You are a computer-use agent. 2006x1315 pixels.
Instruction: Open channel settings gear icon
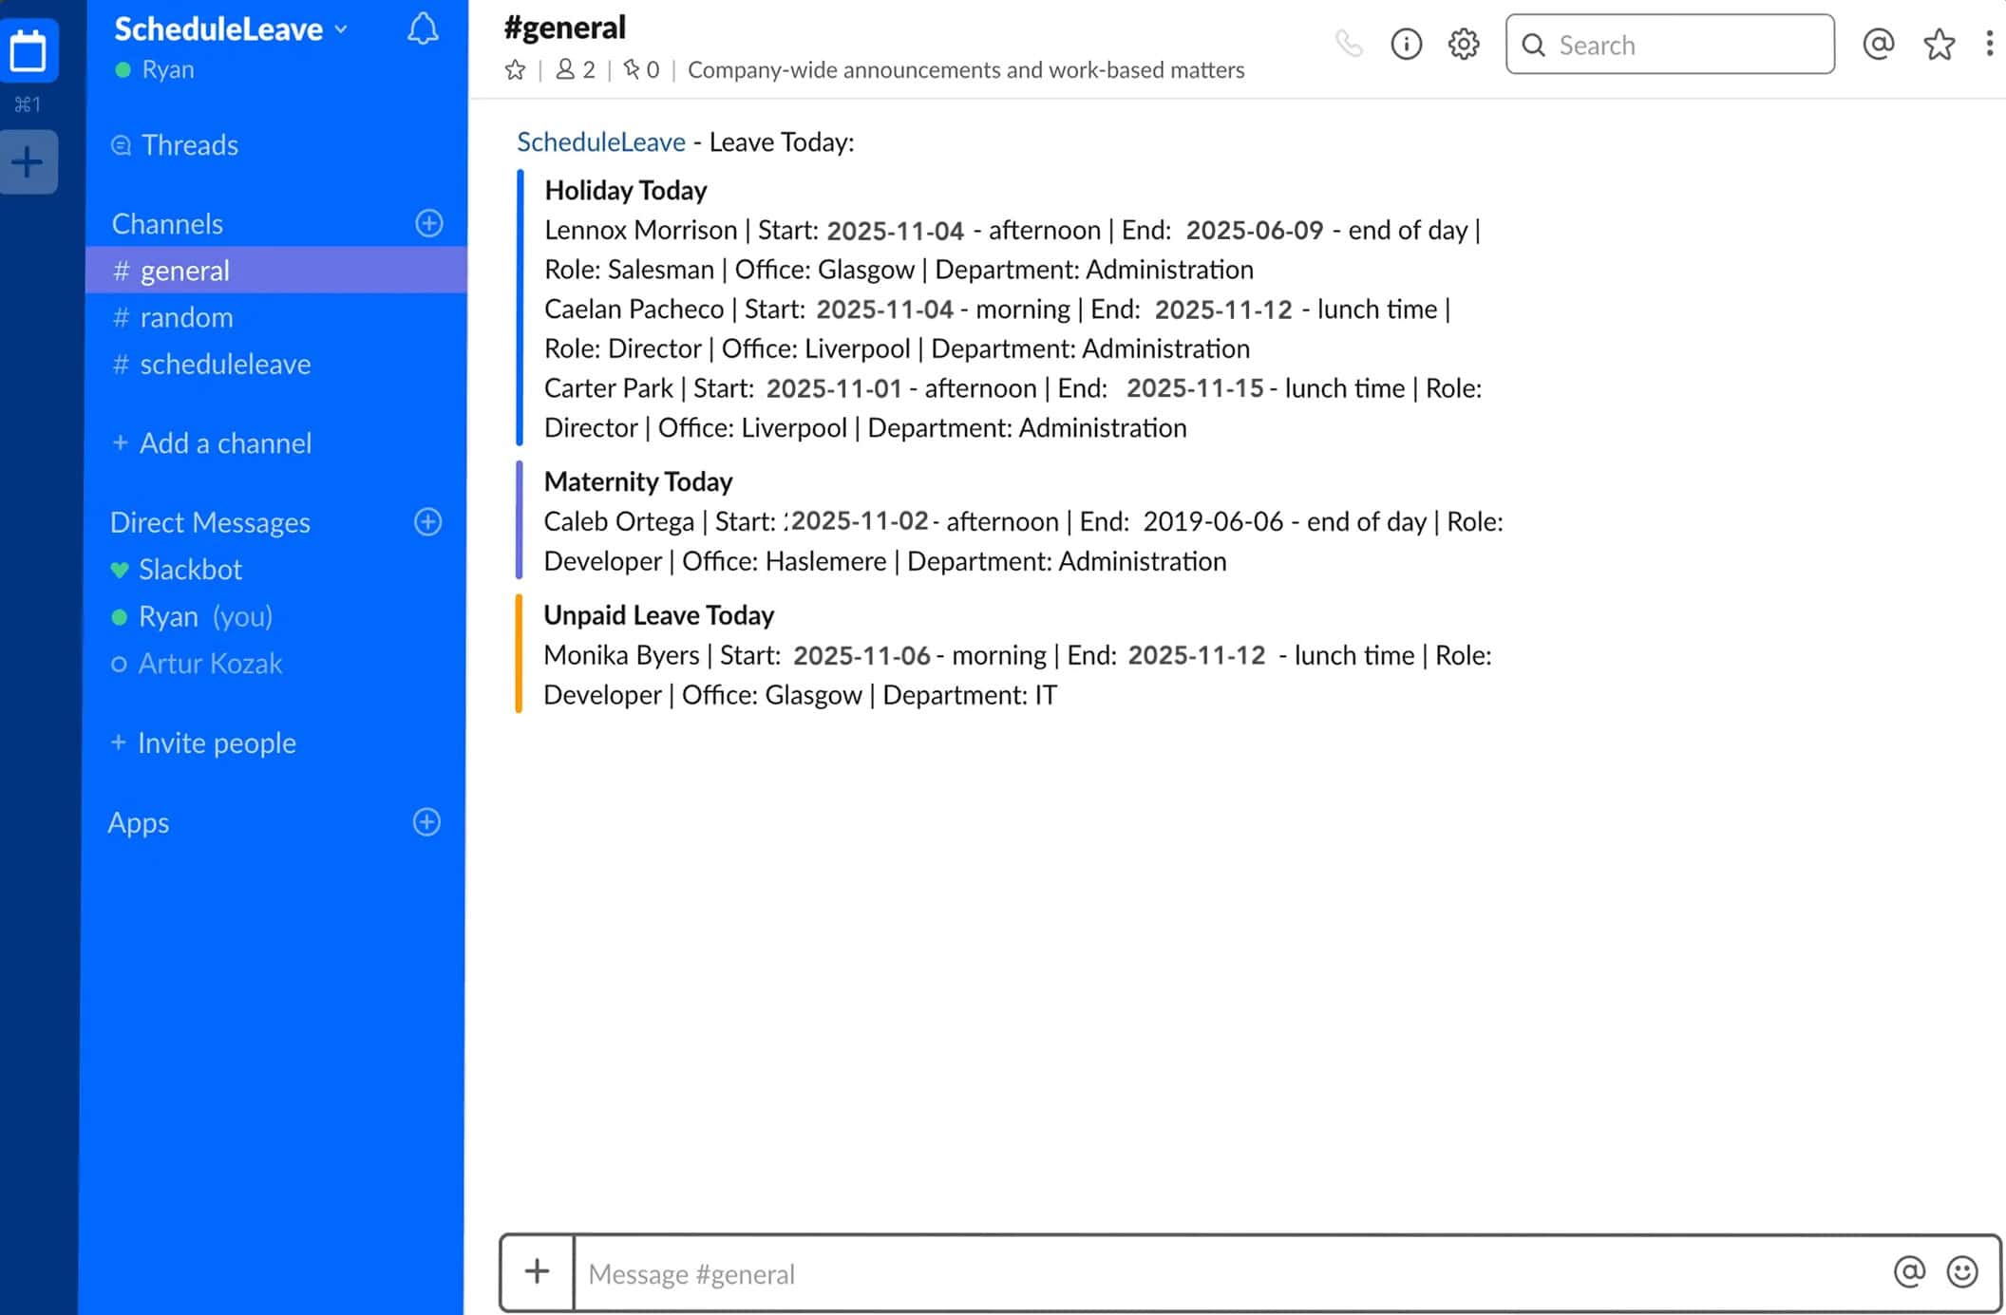pyautogui.click(x=1464, y=44)
